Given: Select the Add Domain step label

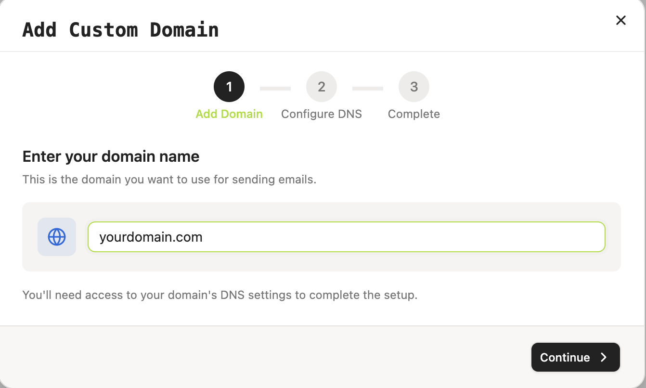Looking at the screenshot, I should coord(229,114).
